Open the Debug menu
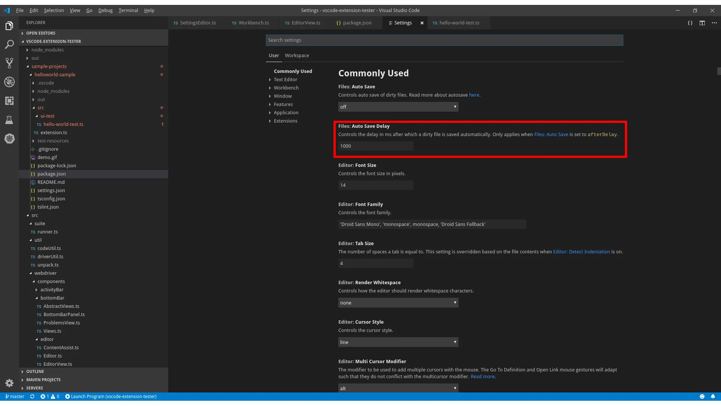This screenshot has height=406, width=721. [x=106, y=11]
